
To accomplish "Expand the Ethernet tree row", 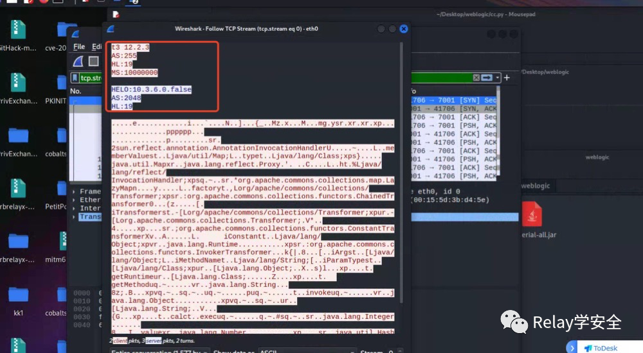I will tap(73, 200).
